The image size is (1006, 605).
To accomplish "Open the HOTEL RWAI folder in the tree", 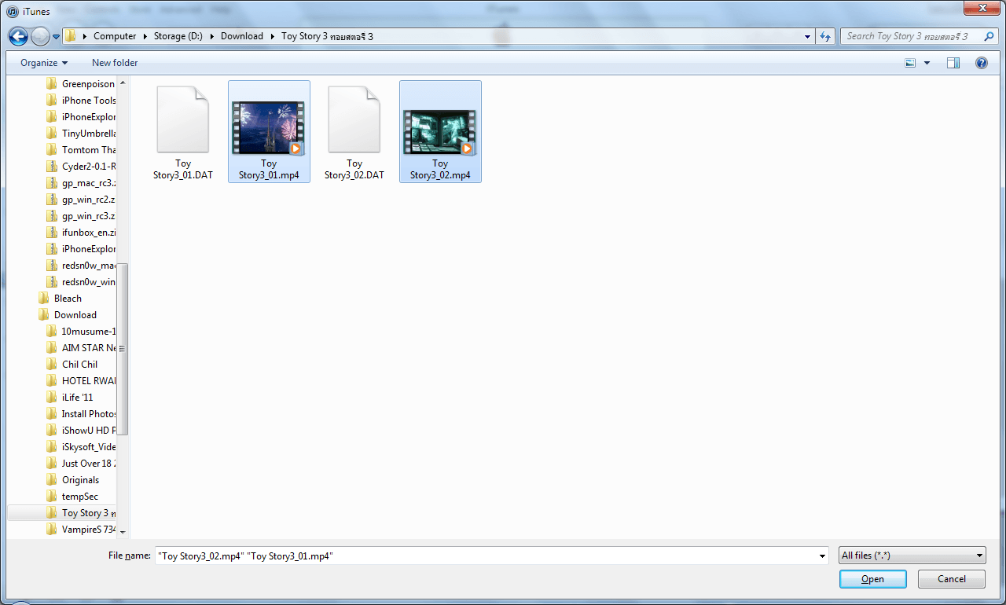I will [81, 381].
